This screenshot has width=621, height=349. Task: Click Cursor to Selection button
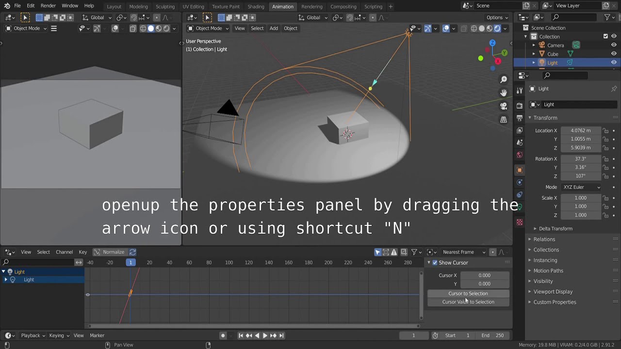pyautogui.click(x=468, y=294)
